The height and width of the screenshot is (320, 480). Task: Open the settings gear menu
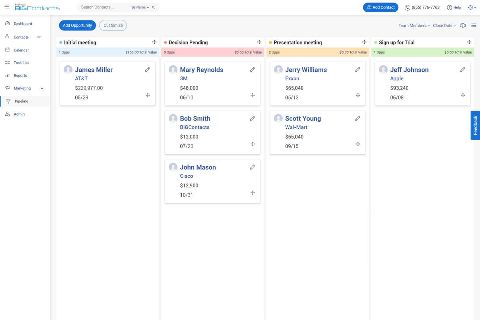point(472,7)
